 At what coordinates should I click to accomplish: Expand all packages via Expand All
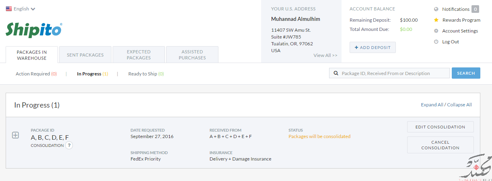432,105
